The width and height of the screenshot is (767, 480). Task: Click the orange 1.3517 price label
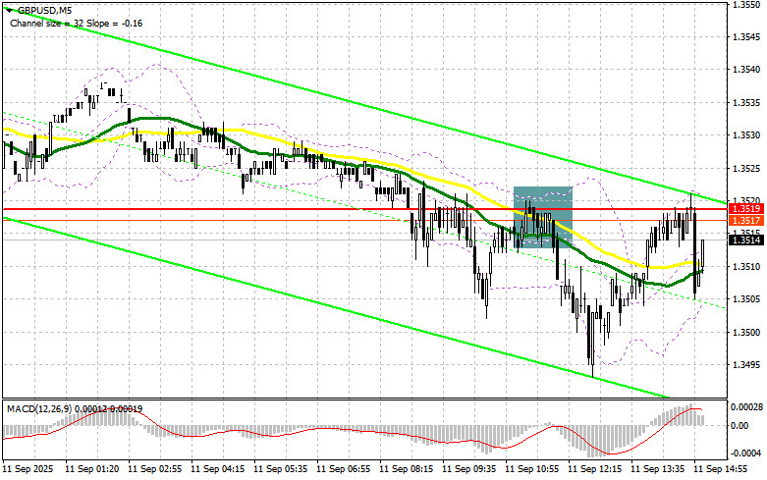pos(745,221)
